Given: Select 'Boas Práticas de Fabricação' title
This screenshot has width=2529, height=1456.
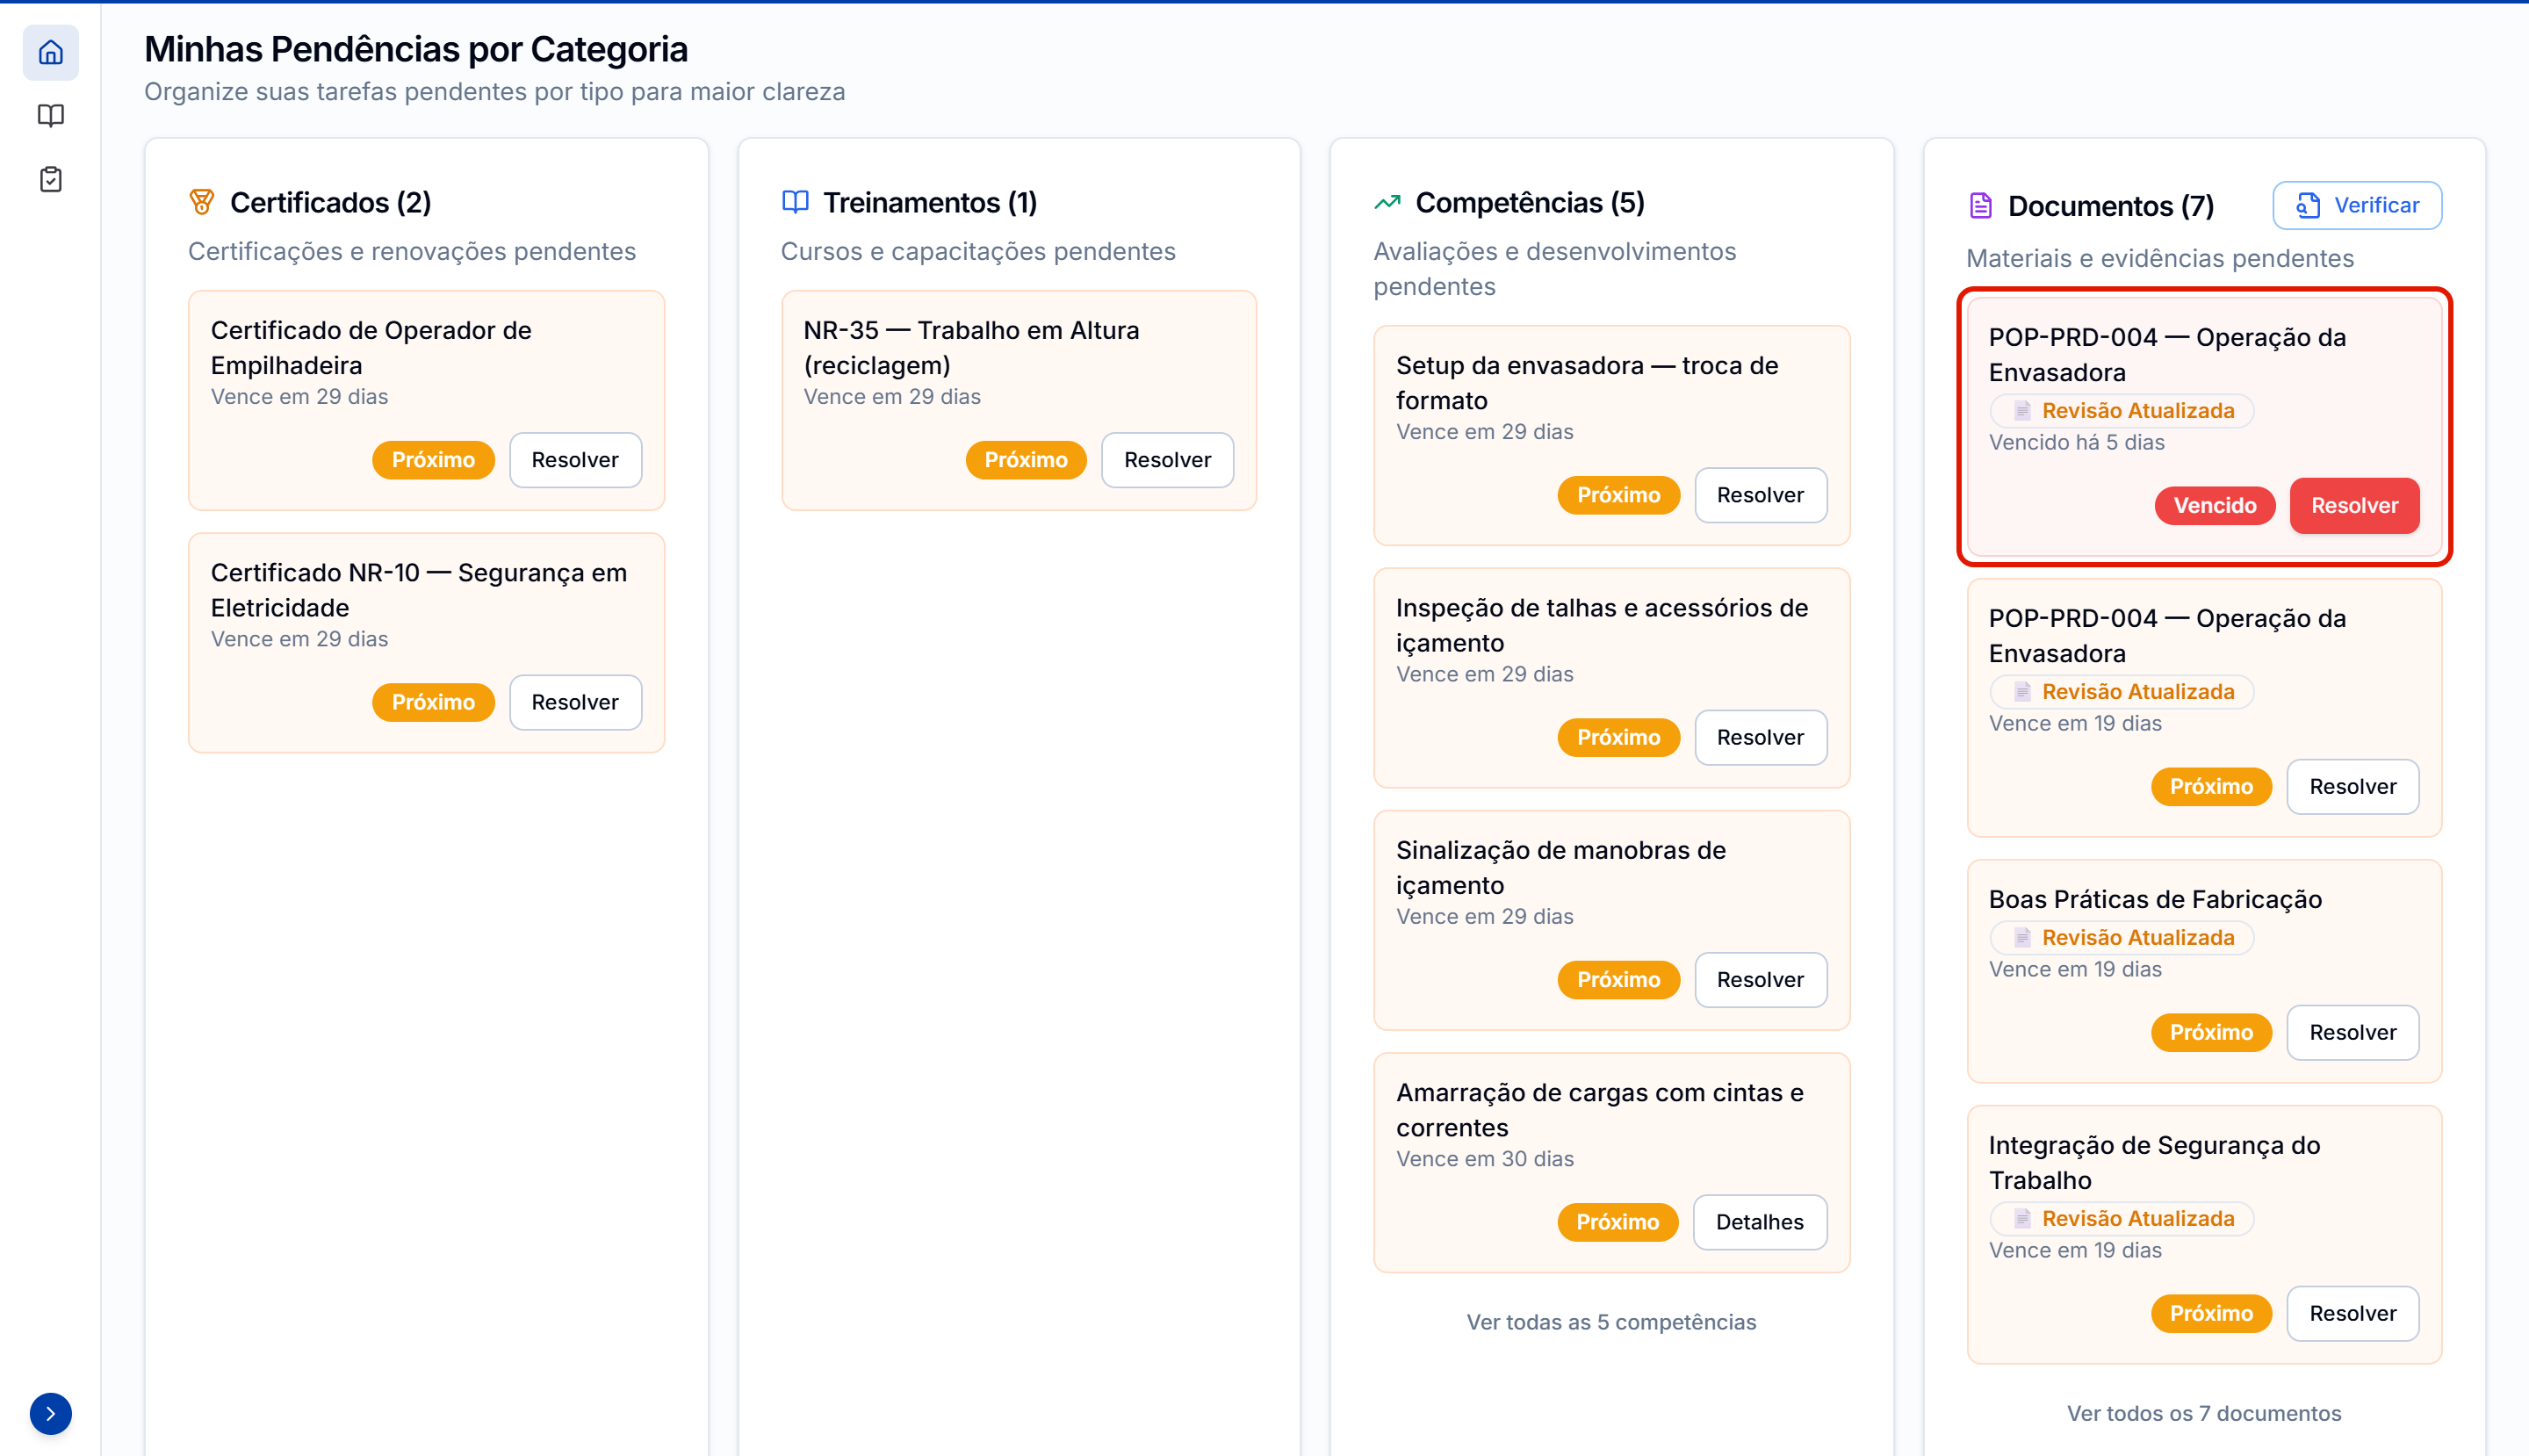Looking at the screenshot, I should (2155, 900).
